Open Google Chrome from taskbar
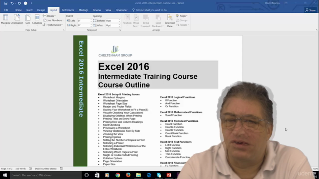Viewport: 319px width, 179px height. click(x=118, y=175)
